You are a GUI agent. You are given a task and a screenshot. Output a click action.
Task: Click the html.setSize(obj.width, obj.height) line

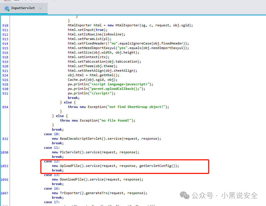(x=104, y=52)
